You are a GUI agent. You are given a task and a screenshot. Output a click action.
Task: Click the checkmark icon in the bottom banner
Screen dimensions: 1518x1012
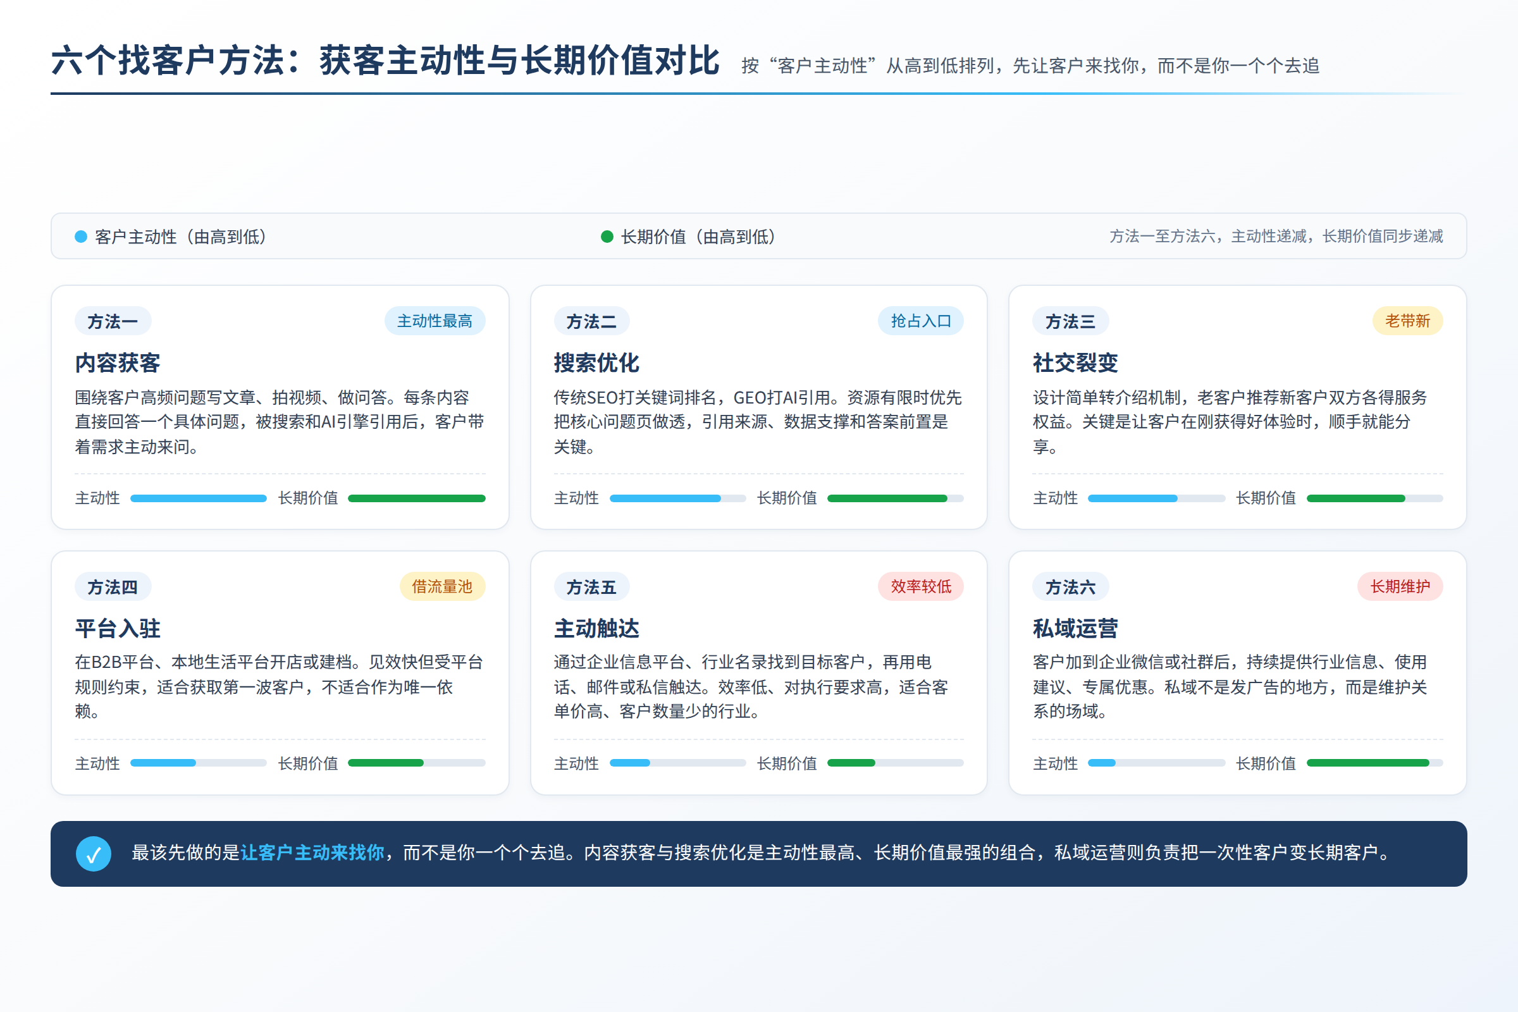tap(94, 853)
